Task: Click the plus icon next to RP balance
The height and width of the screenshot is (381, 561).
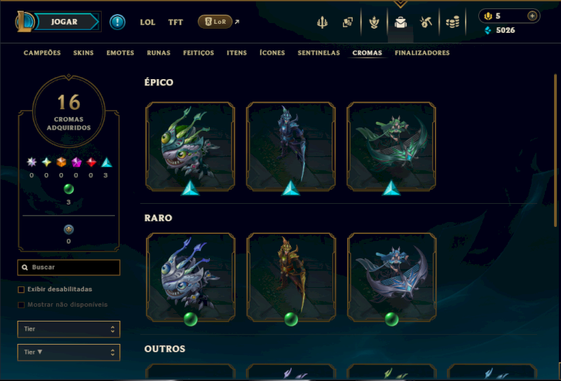Action: (x=532, y=16)
